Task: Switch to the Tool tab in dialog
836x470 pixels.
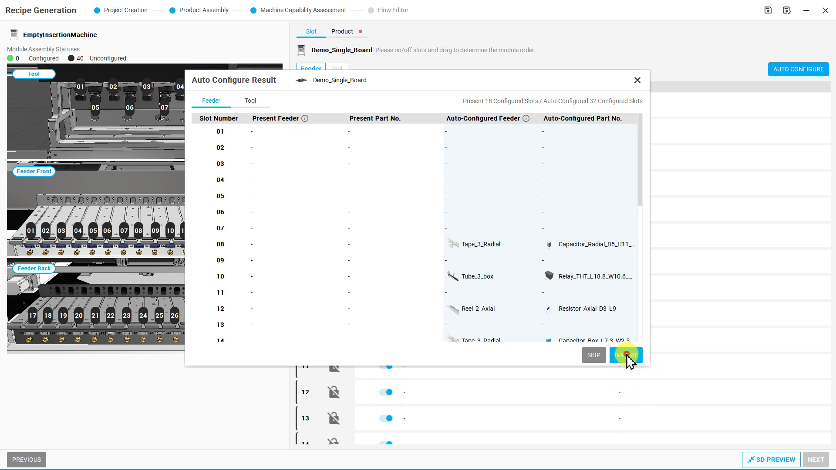Action: pyautogui.click(x=250, y=101)
